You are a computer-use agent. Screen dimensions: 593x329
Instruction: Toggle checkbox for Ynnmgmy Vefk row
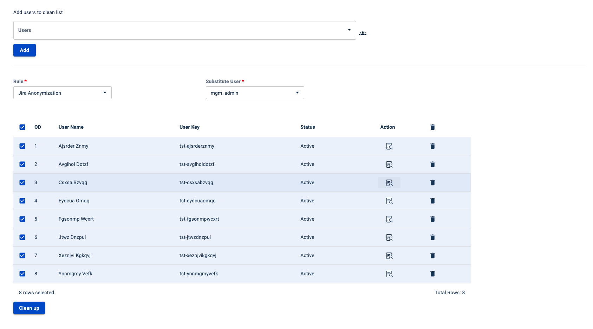(x=22, y=274)
